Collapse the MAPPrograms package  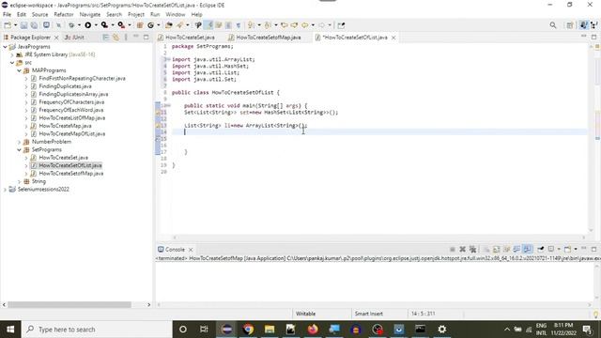19,70
